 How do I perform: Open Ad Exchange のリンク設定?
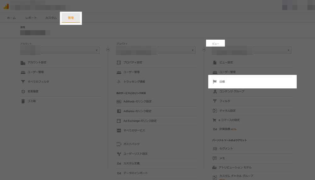coord(140,121)
